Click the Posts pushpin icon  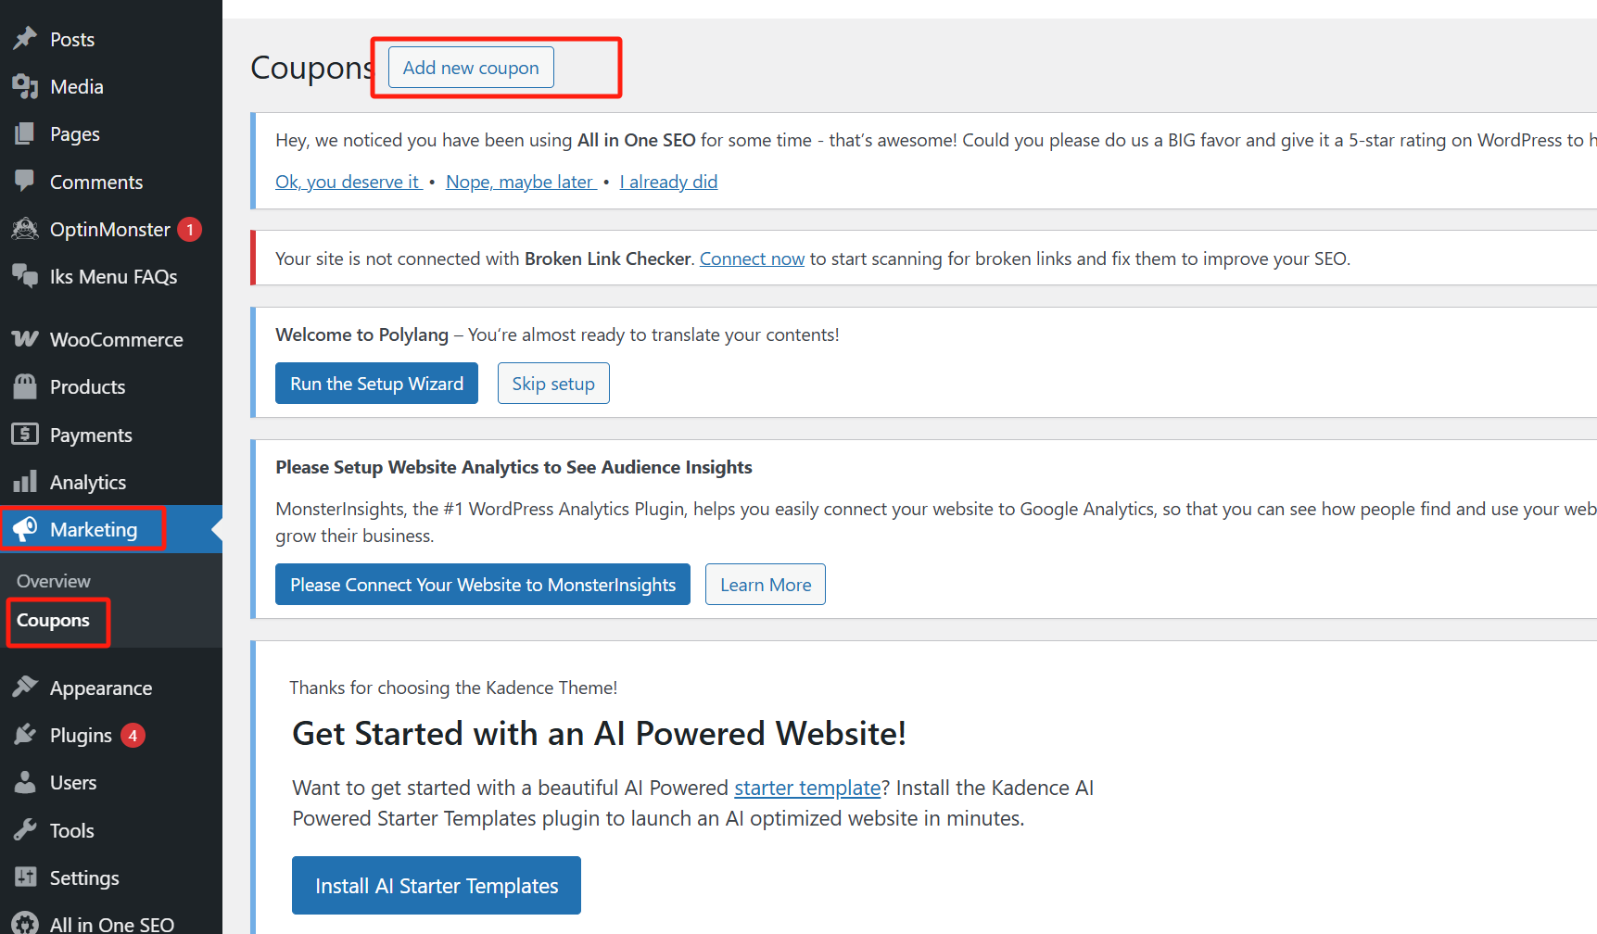pyautogui.click(x=25, y=38)
